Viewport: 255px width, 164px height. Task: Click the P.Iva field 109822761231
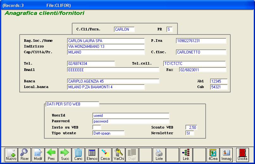(201, 41)
